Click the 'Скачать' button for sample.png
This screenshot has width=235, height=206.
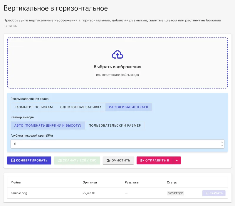214,193
